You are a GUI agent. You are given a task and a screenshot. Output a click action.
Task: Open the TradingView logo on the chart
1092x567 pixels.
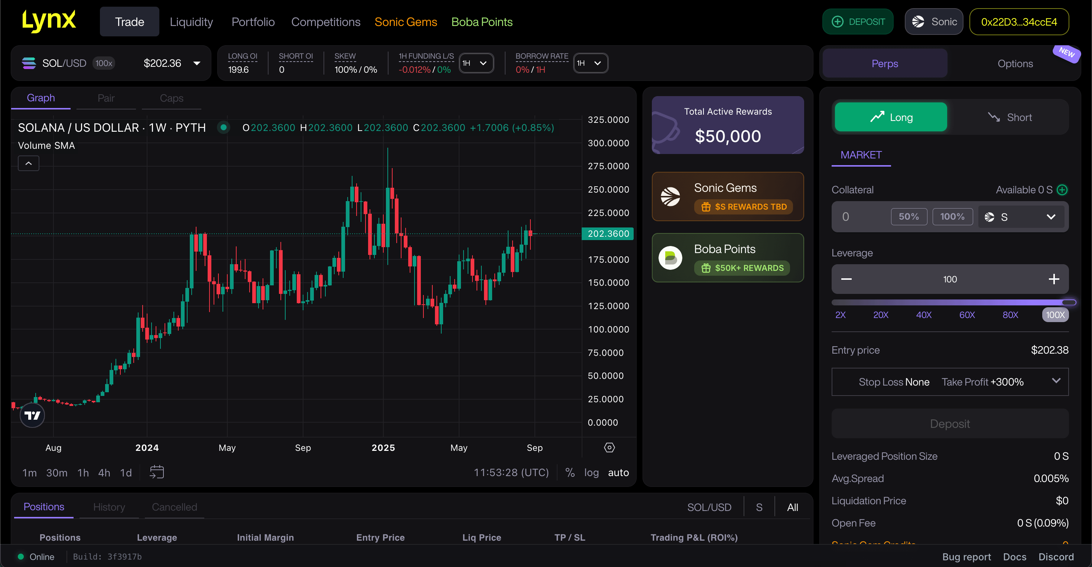click(x=32, y=415)
